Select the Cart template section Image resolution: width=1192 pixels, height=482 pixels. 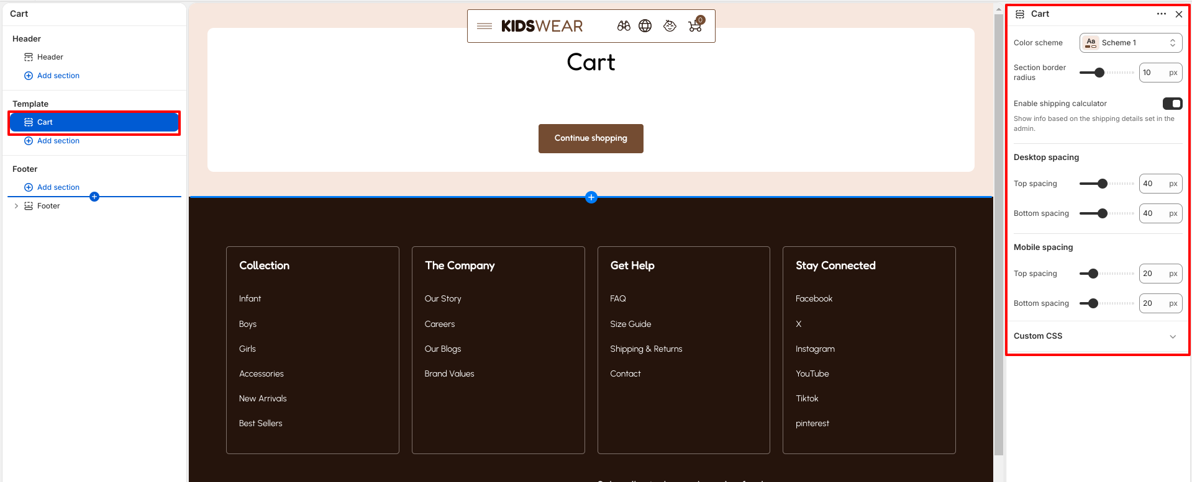94,122
